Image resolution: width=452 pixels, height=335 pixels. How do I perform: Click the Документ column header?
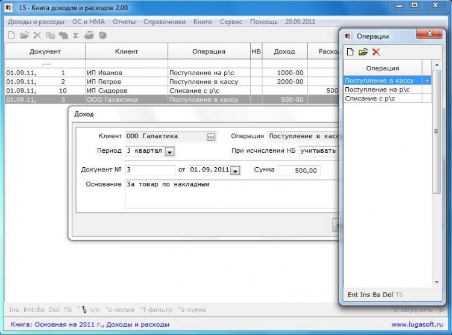click(45, 52)
